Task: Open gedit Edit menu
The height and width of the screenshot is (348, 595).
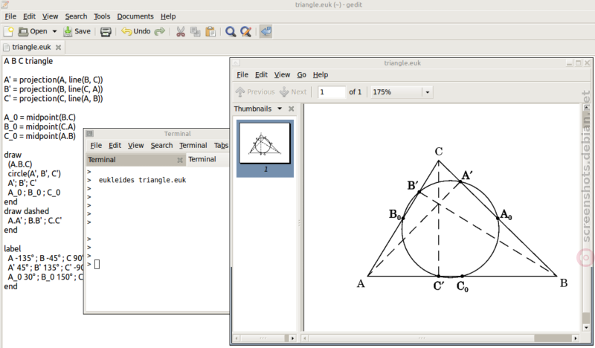Action: coord(29,16)
